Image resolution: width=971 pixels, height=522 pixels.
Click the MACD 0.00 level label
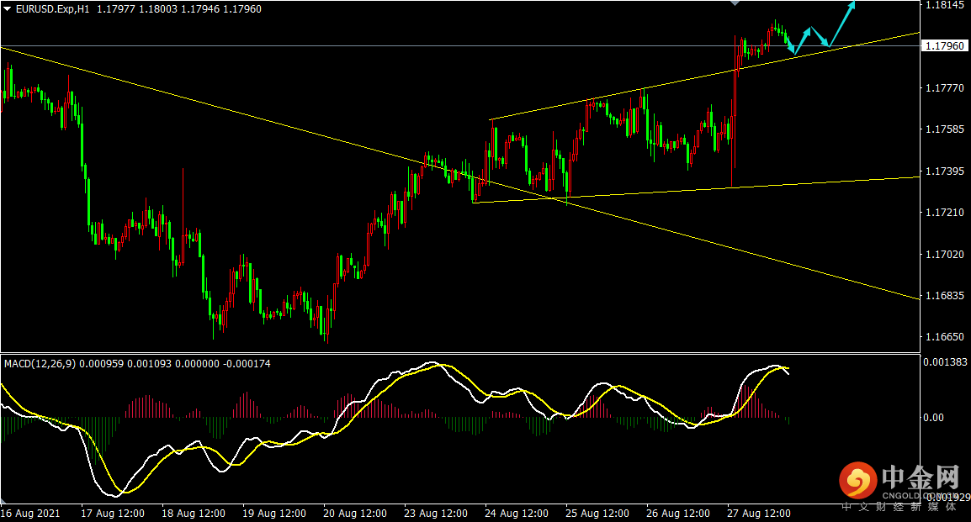point(933,418)
